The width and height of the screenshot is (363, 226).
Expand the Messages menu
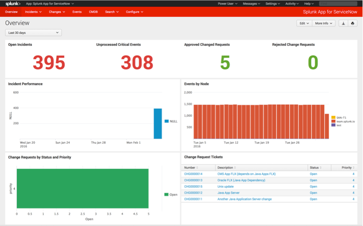(x=251, y=4)
